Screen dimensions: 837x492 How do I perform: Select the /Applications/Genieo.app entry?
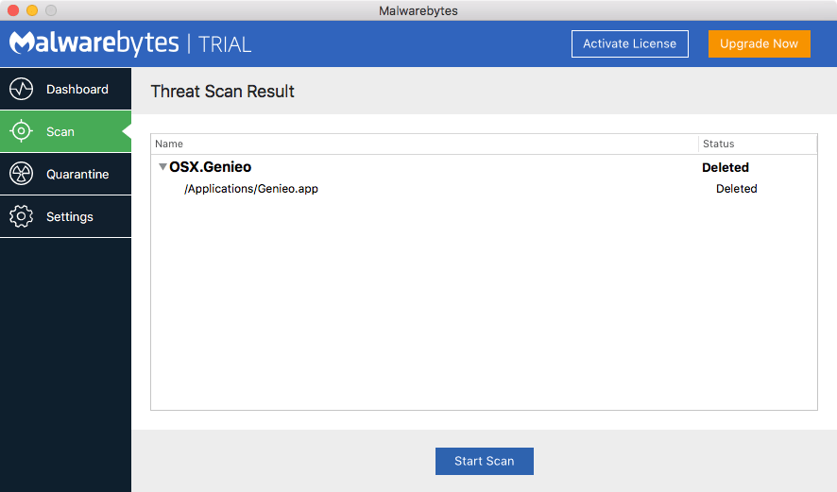point(251,189)
